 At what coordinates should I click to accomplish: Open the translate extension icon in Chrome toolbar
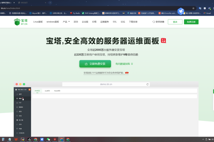tap(200, 8)
